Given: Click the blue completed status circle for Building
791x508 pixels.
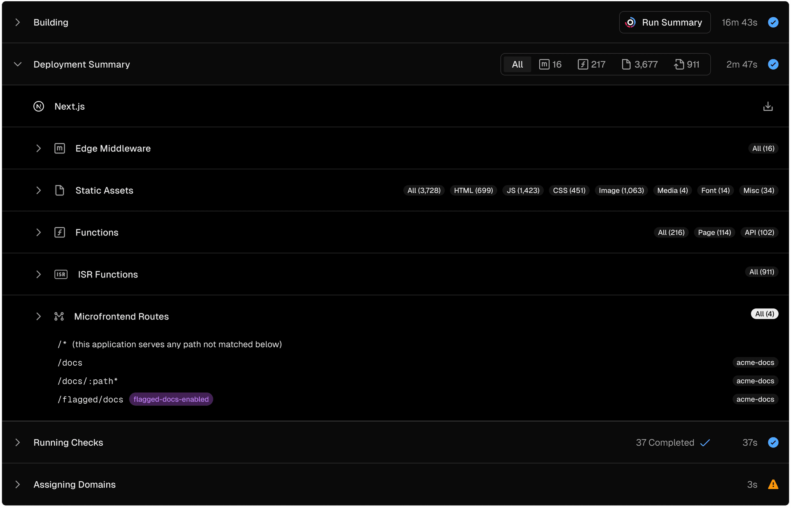Looking at the screenshot, I should click(x=773, y=22).
